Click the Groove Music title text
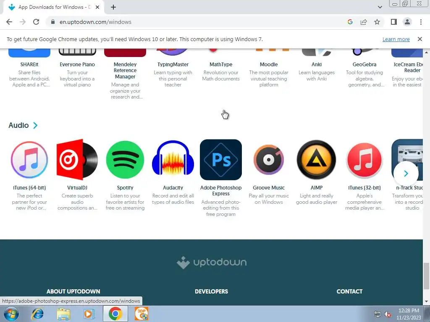 pyautogui.click(x=268, y=188)
